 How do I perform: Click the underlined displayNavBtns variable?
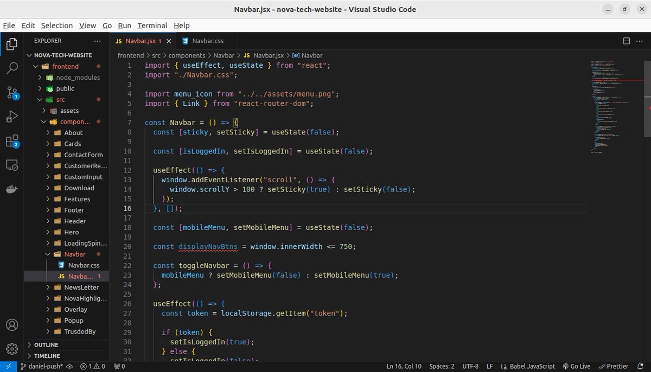(x=208, y=246)
